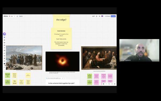Open the help question mark icon

click(x=115, y=84)
